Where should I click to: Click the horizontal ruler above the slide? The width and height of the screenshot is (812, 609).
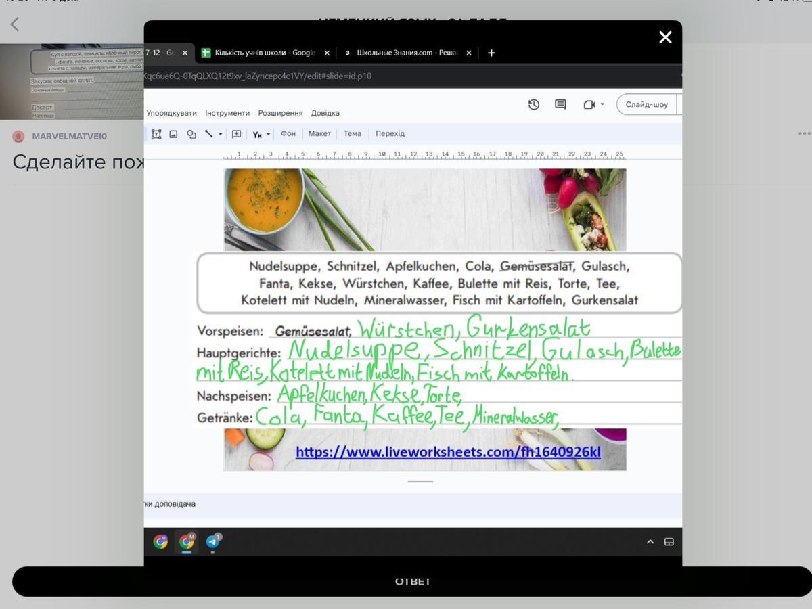[x=424, y=154]
